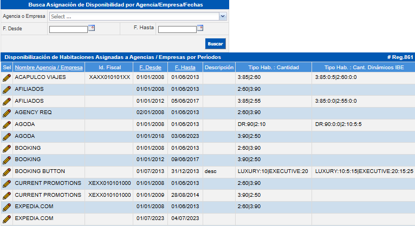Viewport: 415px width, 226px height.
Task: Edit EXPEDIA.COM row starting 01/01/2008
Action: [x=7, y=207]
